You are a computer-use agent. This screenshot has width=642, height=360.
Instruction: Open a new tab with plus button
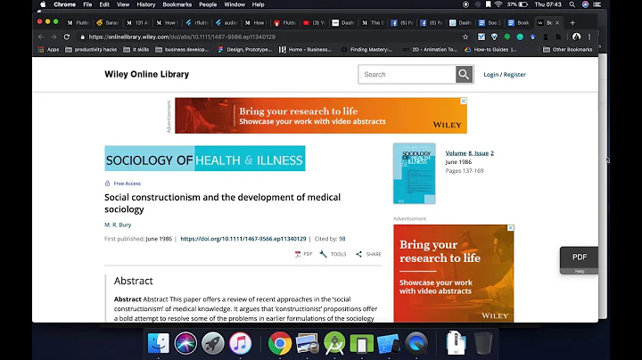click(572, 23)
